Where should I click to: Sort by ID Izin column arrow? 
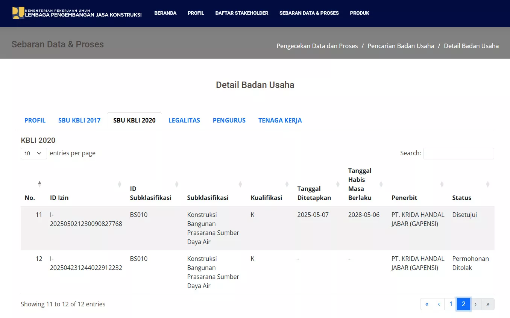120,184
